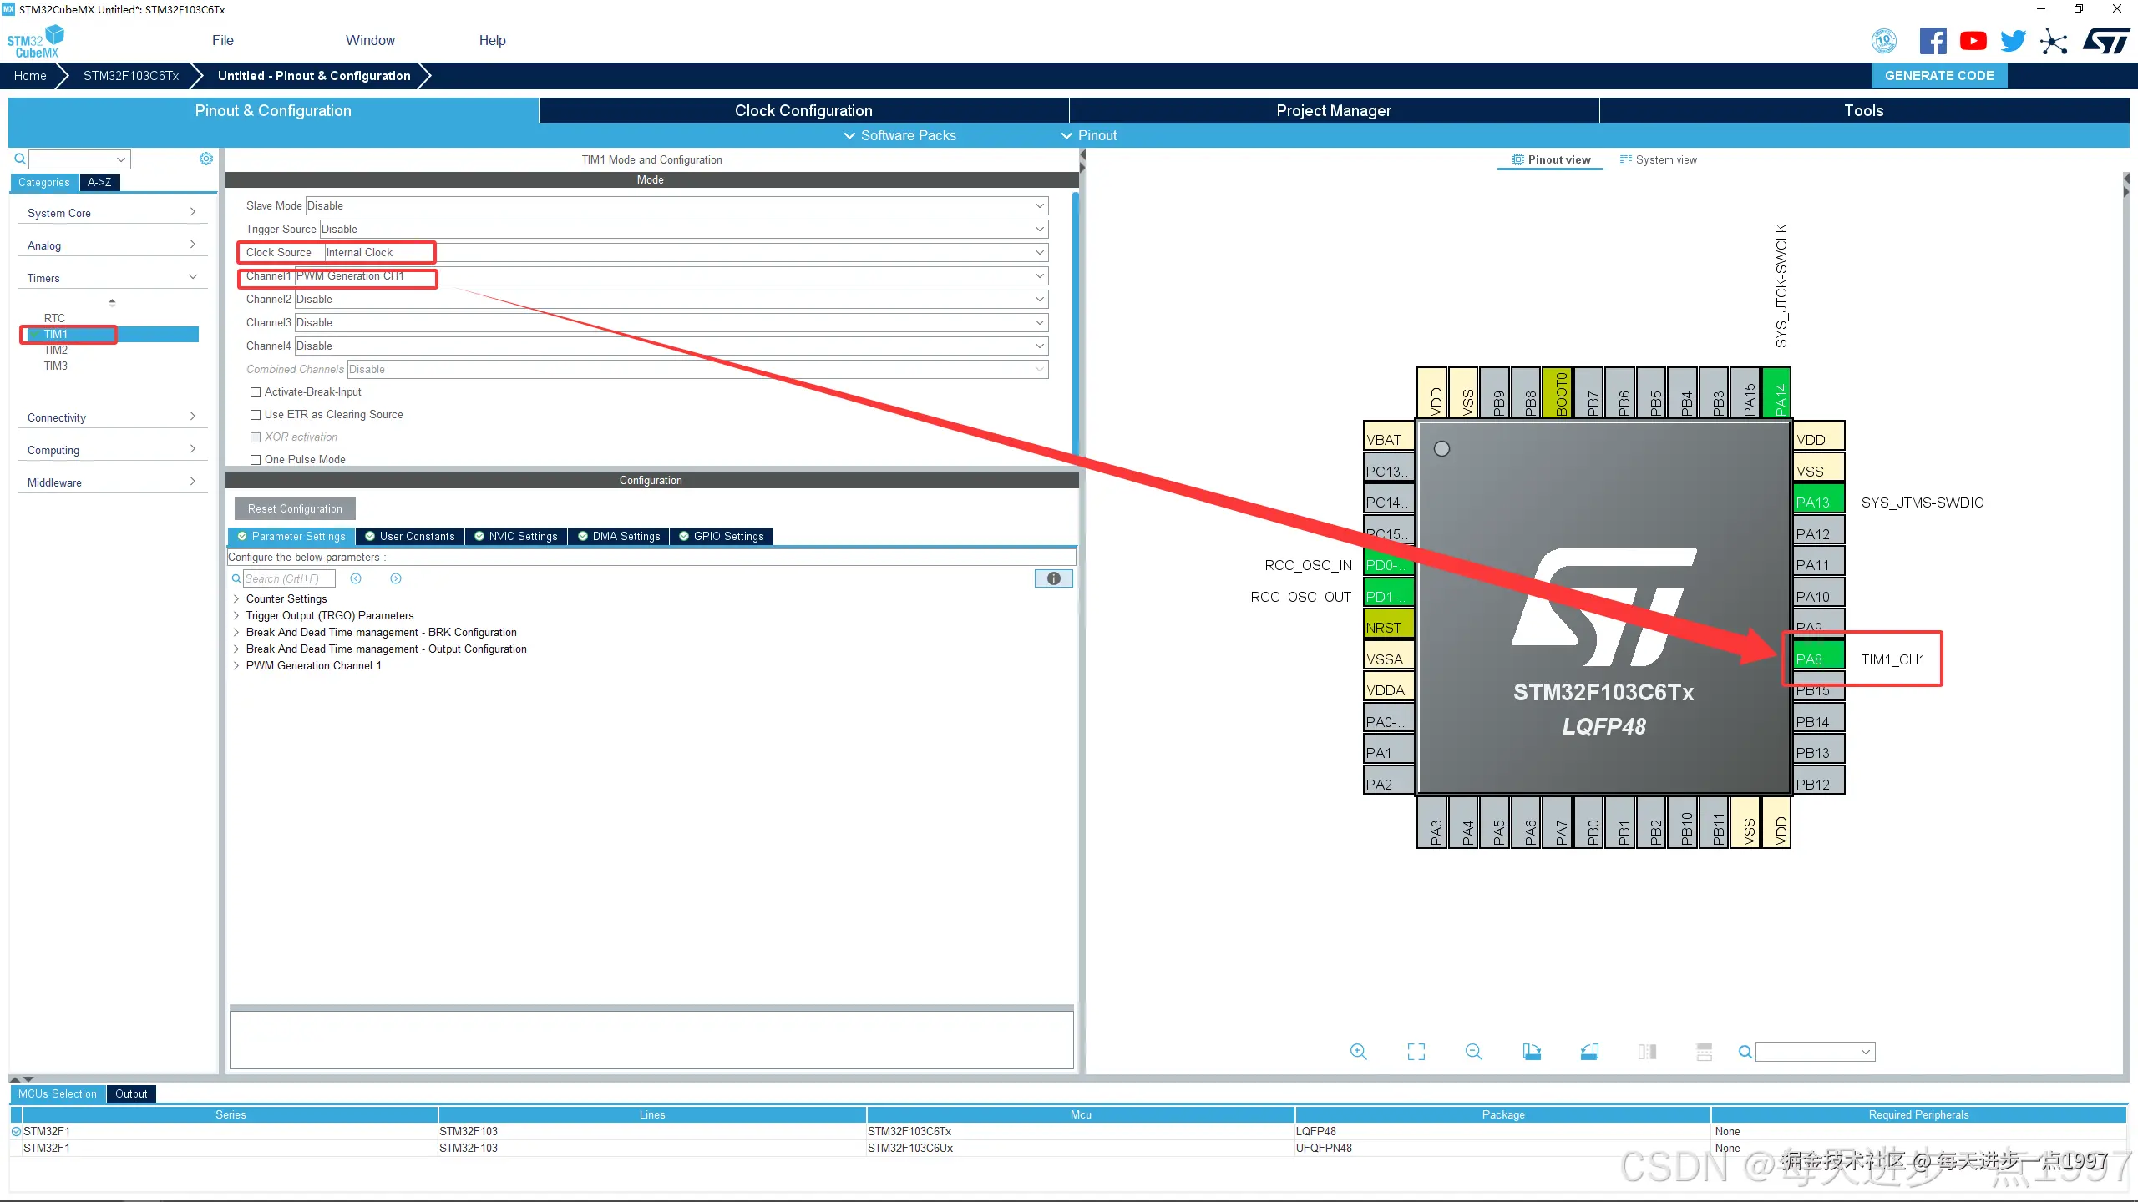2138x1202 pixels.
Task: Click the Reset Configuration button
Action: point(295,508)
